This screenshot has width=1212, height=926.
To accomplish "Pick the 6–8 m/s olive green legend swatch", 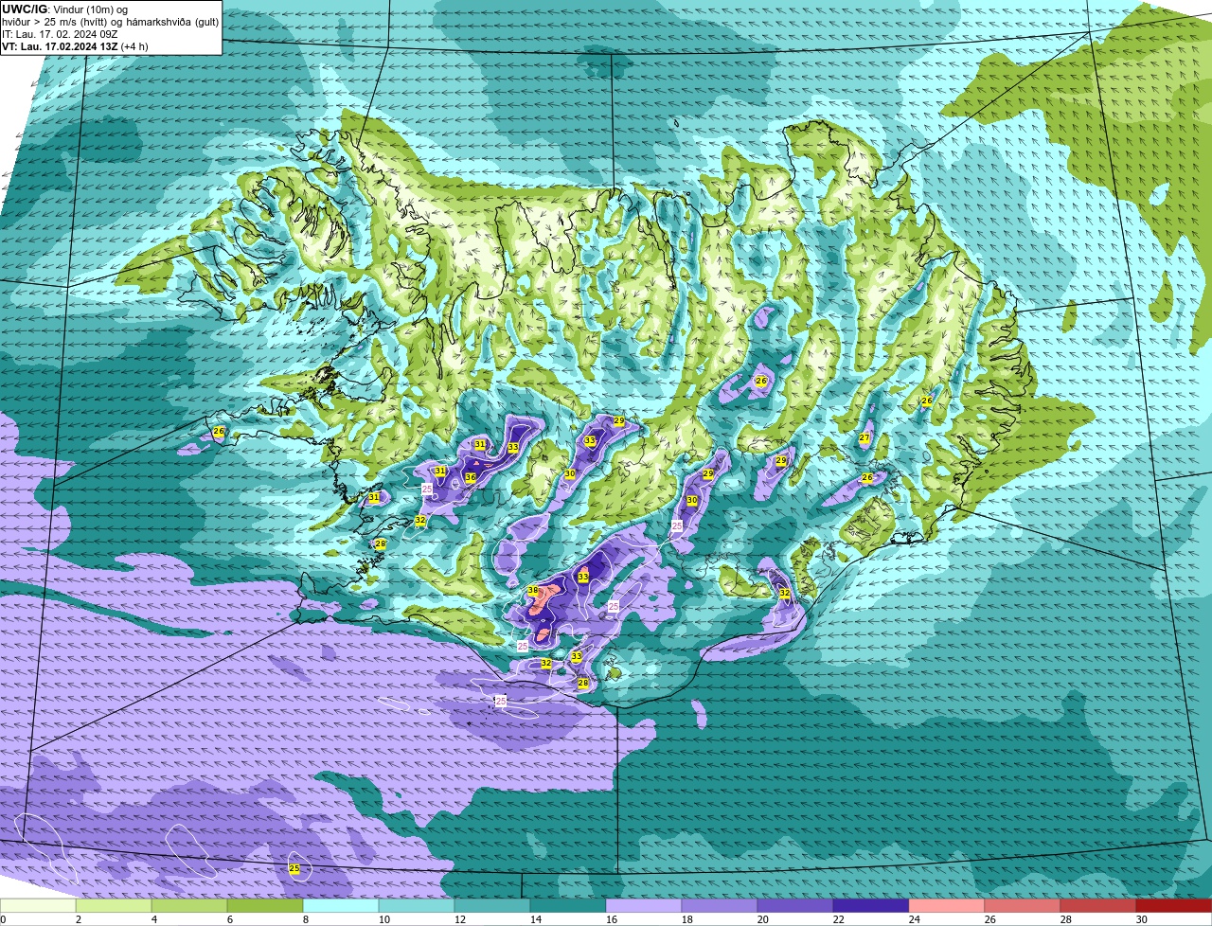I will 265,905.
